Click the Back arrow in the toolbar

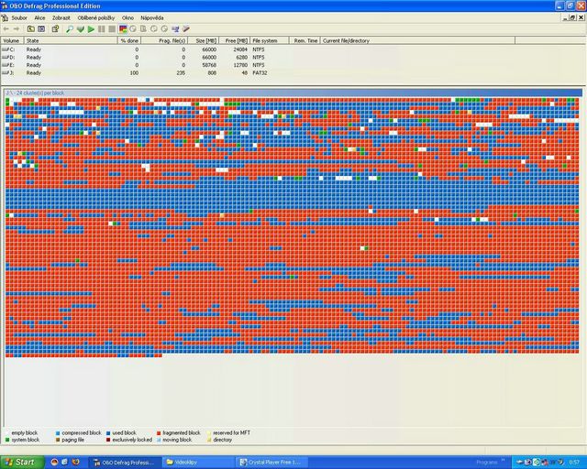point(6,29)
